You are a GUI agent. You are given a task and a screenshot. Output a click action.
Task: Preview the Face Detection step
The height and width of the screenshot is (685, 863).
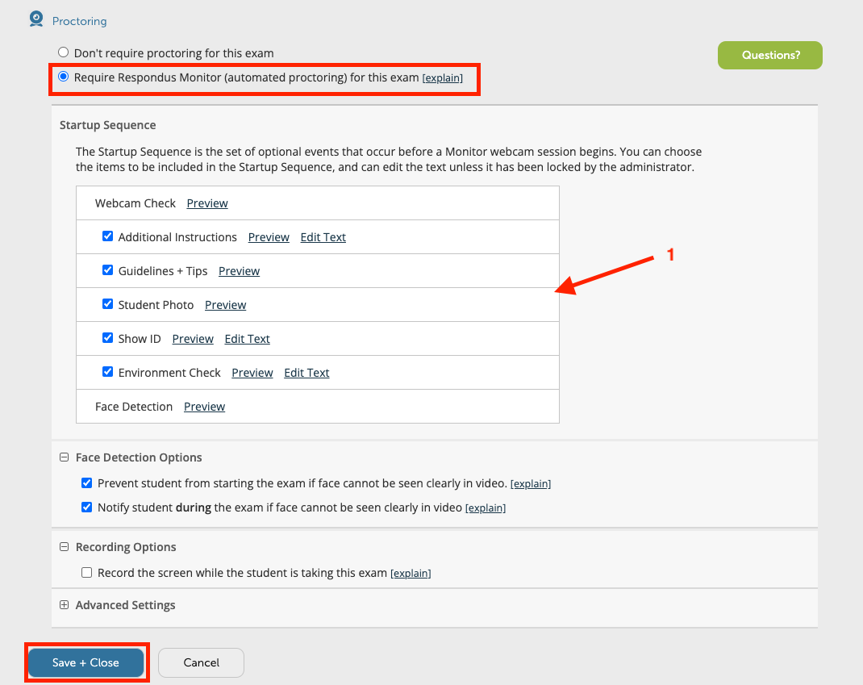(204, 407)
